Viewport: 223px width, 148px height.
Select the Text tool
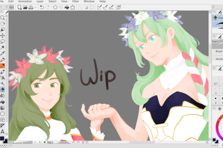(2, 132)
